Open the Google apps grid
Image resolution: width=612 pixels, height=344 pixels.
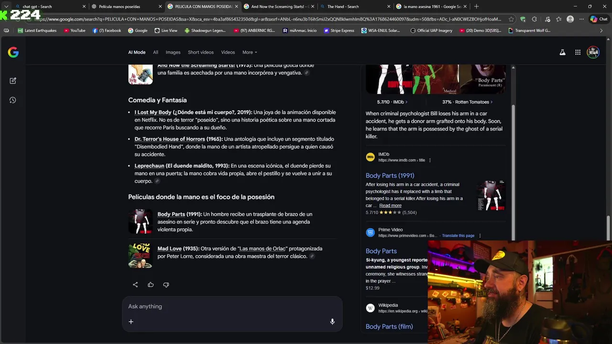(578, 52)
